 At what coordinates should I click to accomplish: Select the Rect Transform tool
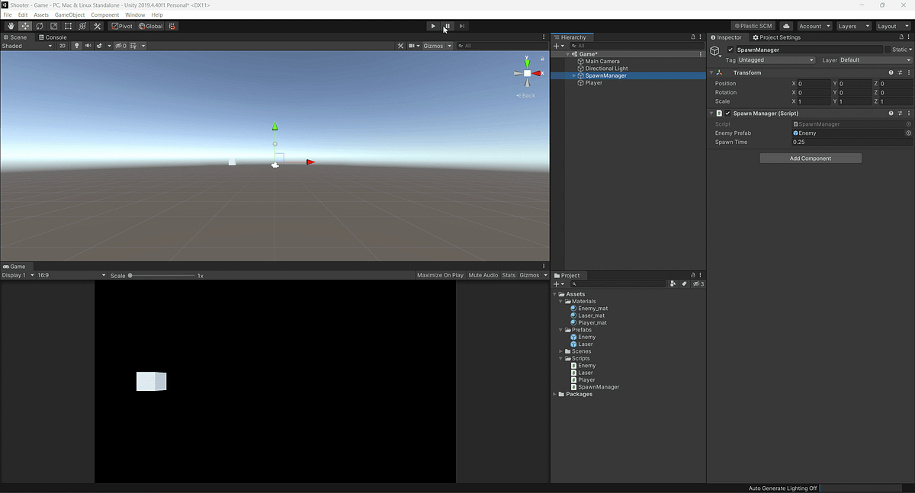67,25
